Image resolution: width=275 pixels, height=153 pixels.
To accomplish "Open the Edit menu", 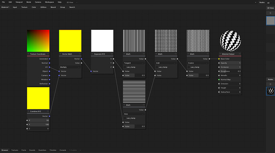I will coord(10,2).
